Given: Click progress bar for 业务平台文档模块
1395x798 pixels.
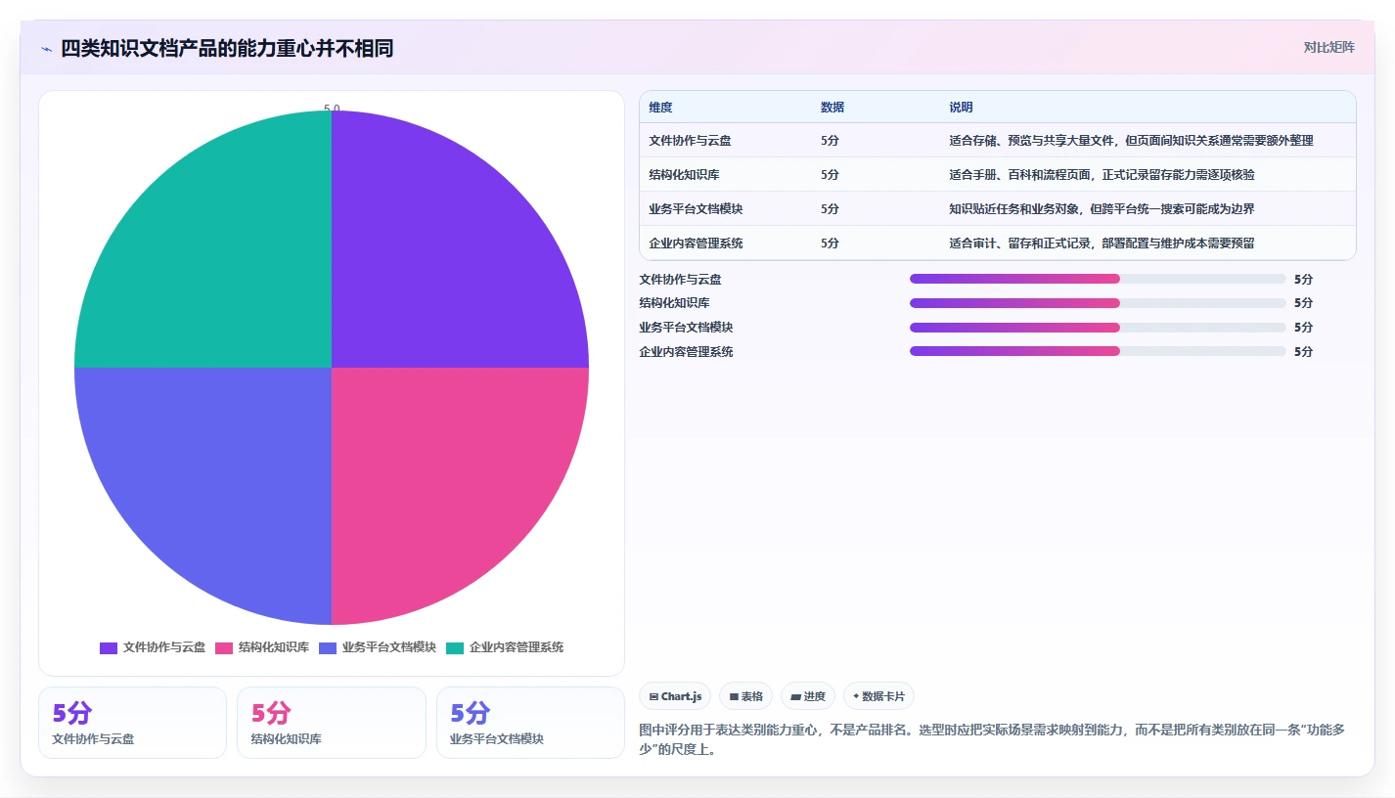Looking at the screenshot, I should point(1098,328).
